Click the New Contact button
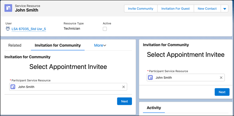The width and height of the screenshot is (234, 116). (207, 9)
